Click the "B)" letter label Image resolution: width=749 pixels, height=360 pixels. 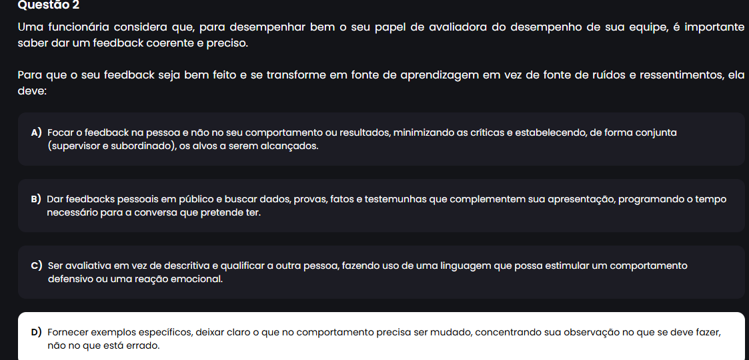[36, 199]
